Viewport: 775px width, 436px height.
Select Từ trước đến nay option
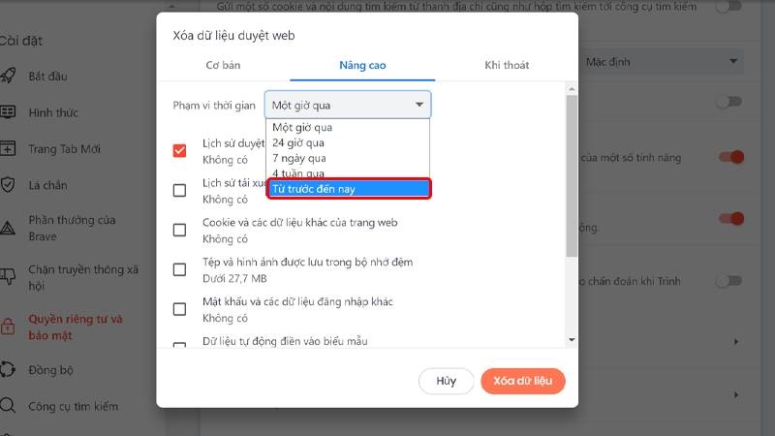pyautogui.click(x=349, y=188)
